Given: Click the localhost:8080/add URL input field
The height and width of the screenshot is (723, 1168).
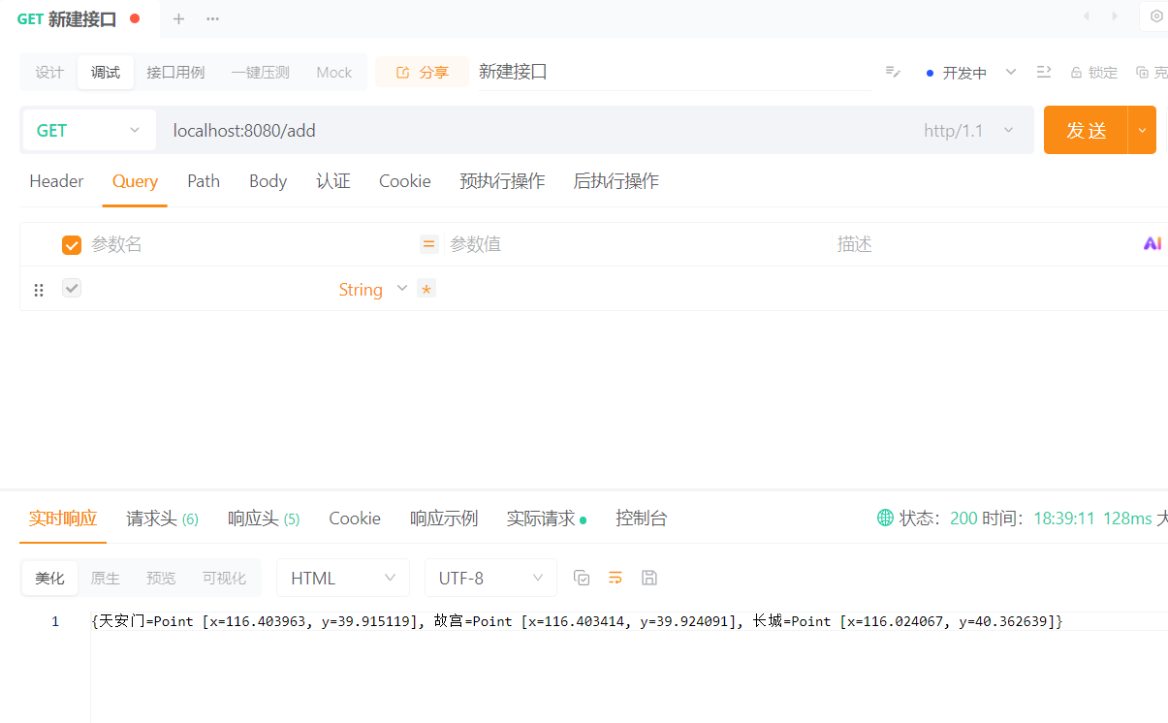Looking at the screenshot, I should (x=533, y=130).
